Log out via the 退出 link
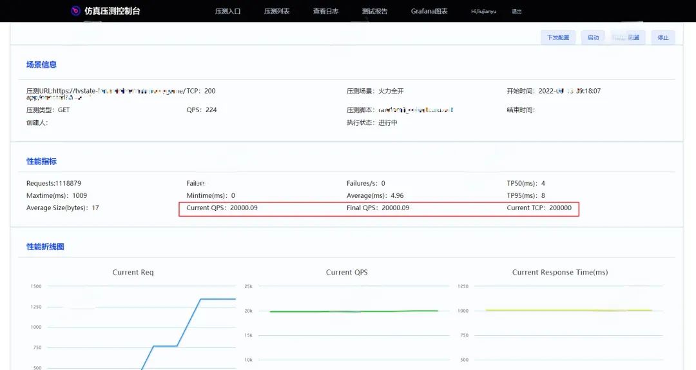 click(517, 12)
